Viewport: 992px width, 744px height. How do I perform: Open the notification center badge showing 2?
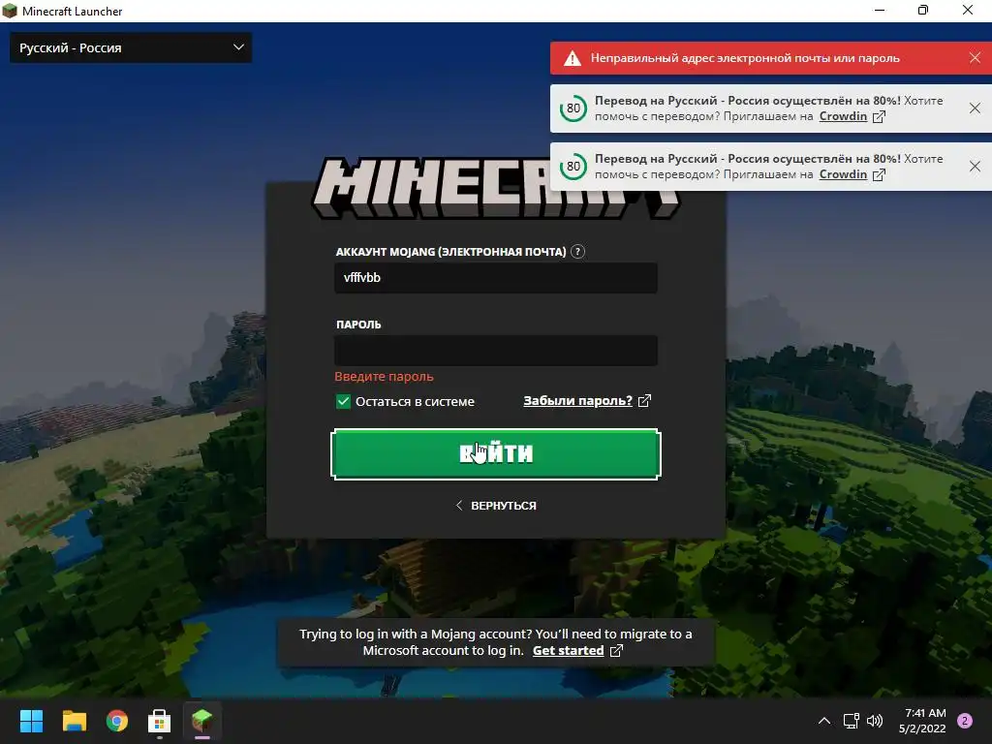965,721
